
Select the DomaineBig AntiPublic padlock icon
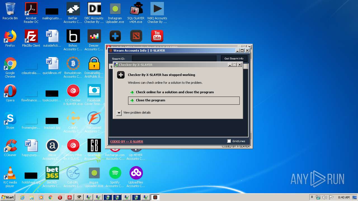(94, 67)
